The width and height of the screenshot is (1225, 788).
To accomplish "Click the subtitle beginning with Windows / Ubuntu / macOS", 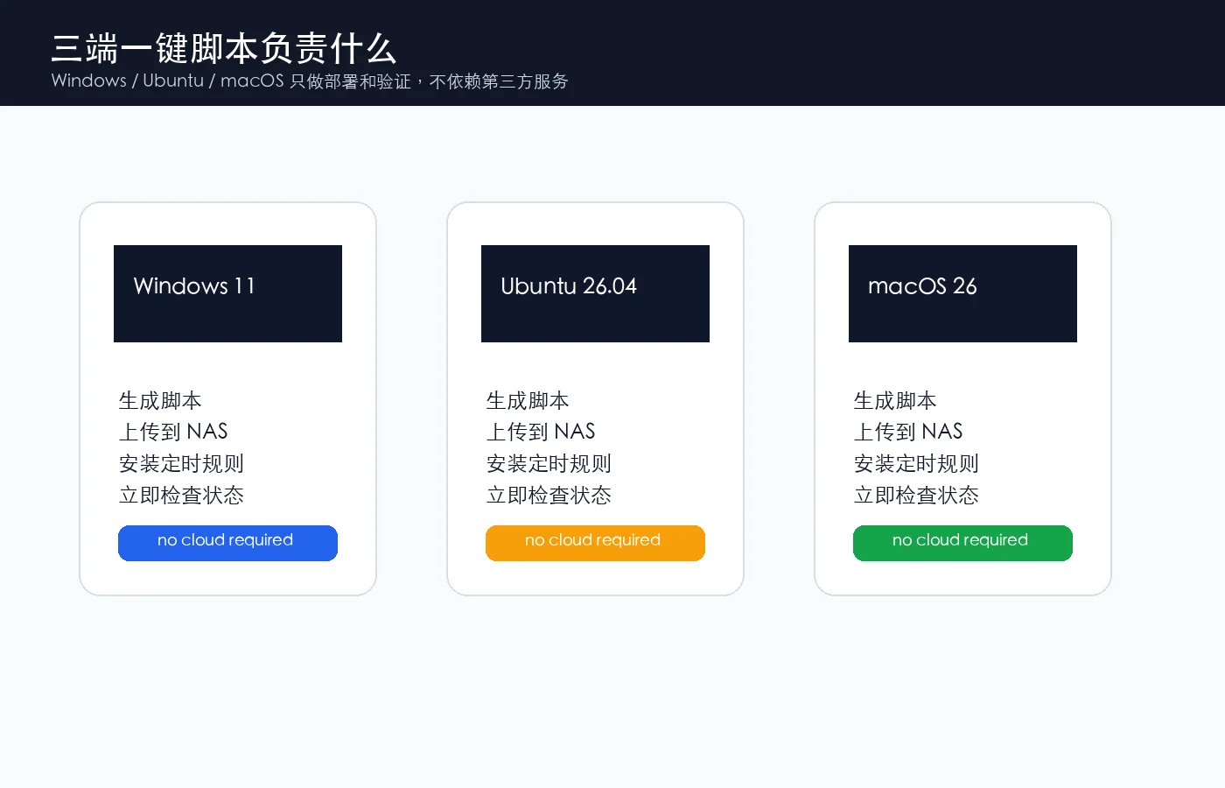I will click(310, 81).
